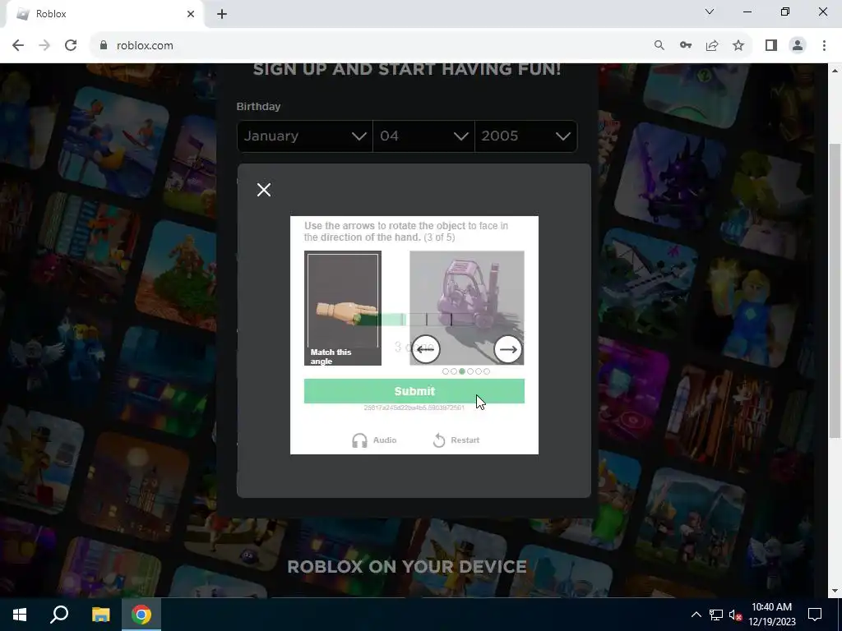Open a new browser tab
This screenshot has width=842, height=631.
tap(222, 14)
